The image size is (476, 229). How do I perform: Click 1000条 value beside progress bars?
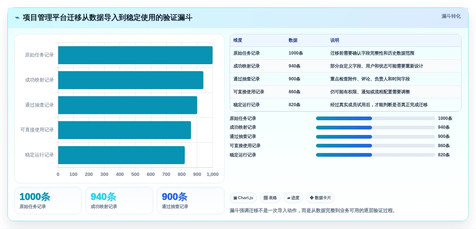tap(445, 118)
